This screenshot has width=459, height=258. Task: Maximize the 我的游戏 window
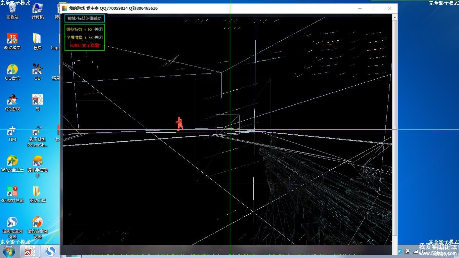[x=375, y=8]
